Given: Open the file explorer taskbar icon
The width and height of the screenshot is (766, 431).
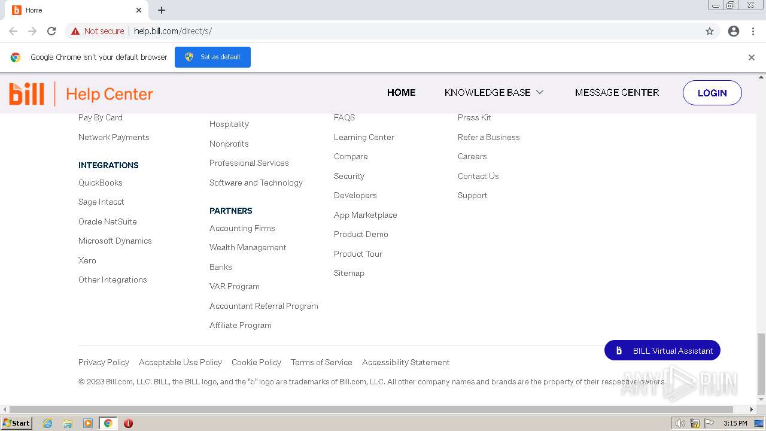Looking at the screenshot, I should [x=68, y=423].
